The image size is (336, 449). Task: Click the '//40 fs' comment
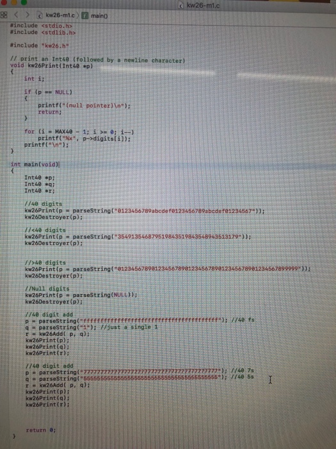[243, 320]
